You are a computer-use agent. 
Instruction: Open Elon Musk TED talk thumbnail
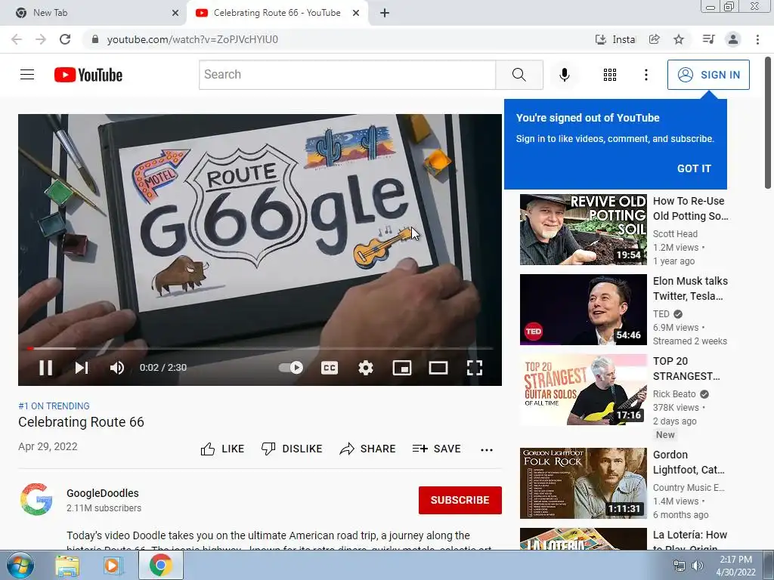[583, 309]
